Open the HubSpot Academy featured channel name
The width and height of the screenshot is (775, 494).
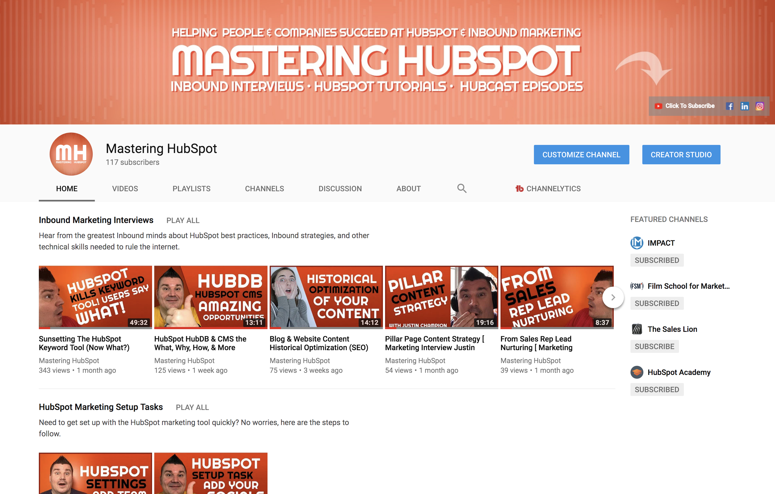pos(679,372)
